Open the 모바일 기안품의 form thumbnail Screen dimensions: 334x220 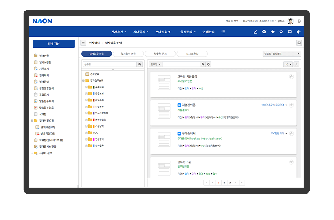(x=164, y=82)
